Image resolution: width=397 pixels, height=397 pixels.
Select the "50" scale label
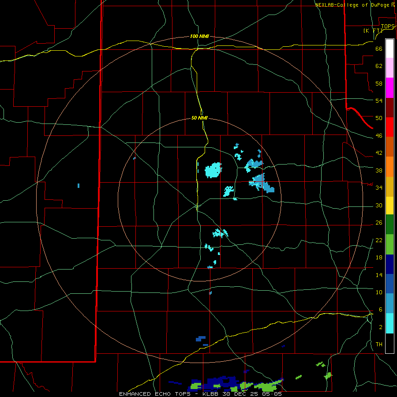click(379, 118)
